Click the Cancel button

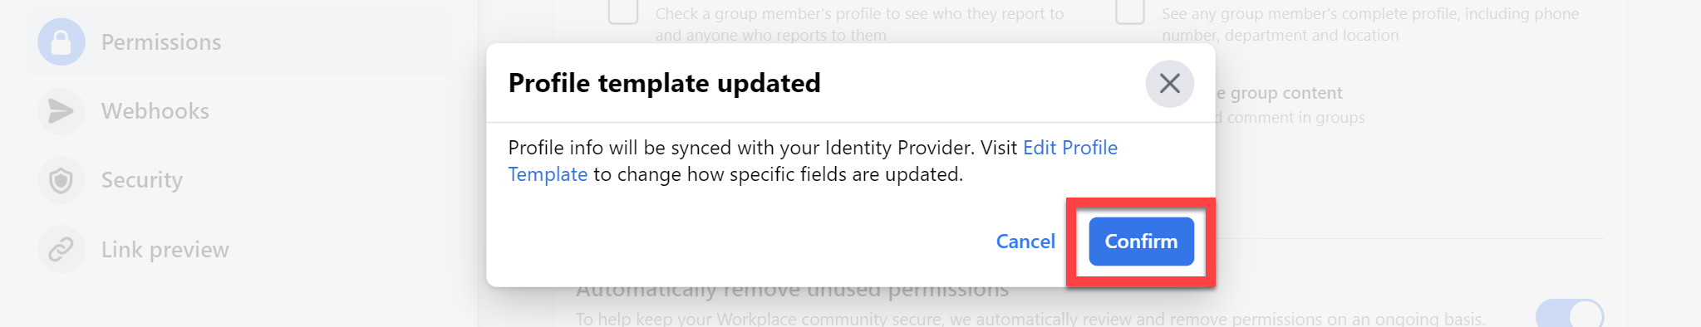coord(1025,242)
